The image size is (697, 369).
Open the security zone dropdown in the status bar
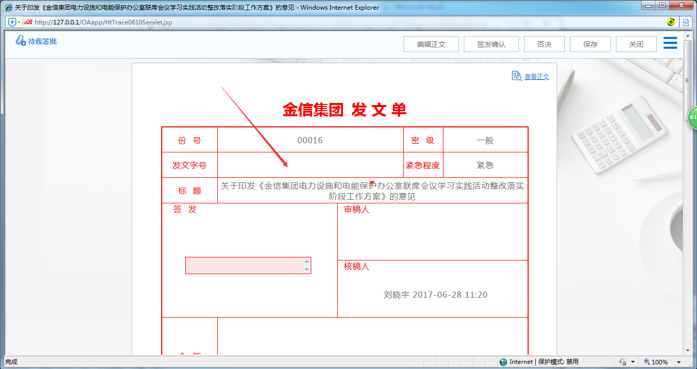coord(632,362)
